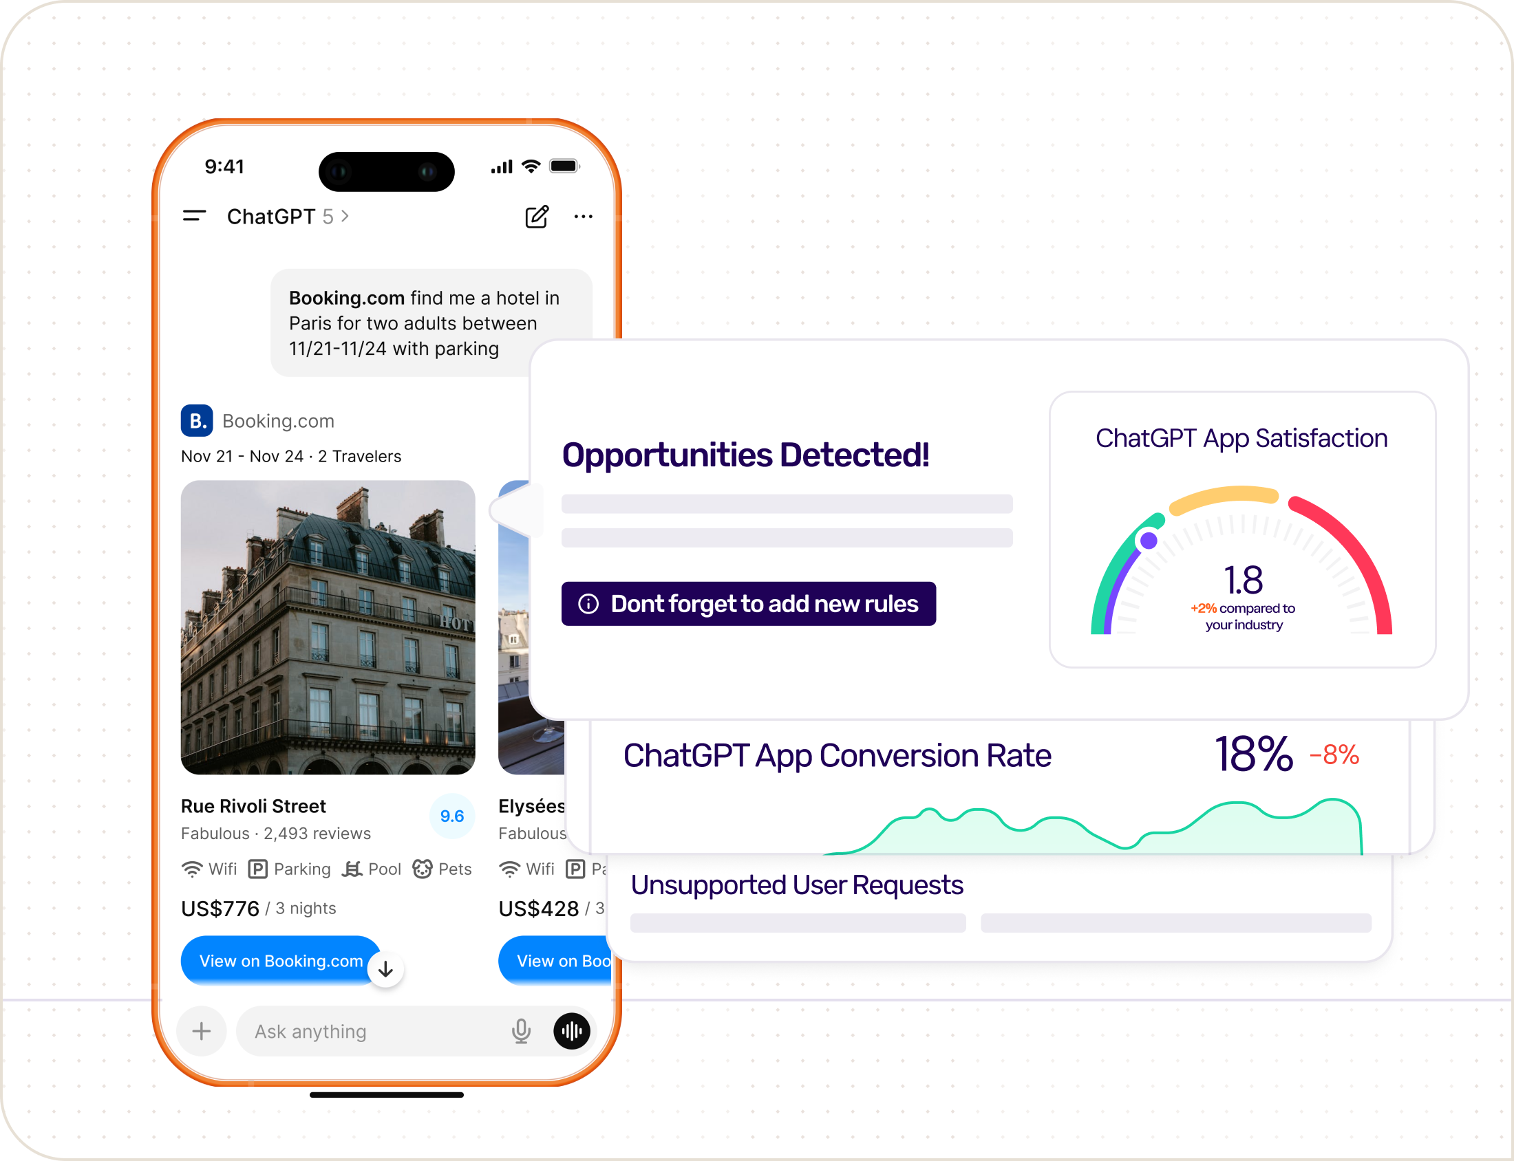Open the hamburger sidebar menu
Image resolution: width=1514 pixels, height=1161 pixels.
[x=194, y=216]
